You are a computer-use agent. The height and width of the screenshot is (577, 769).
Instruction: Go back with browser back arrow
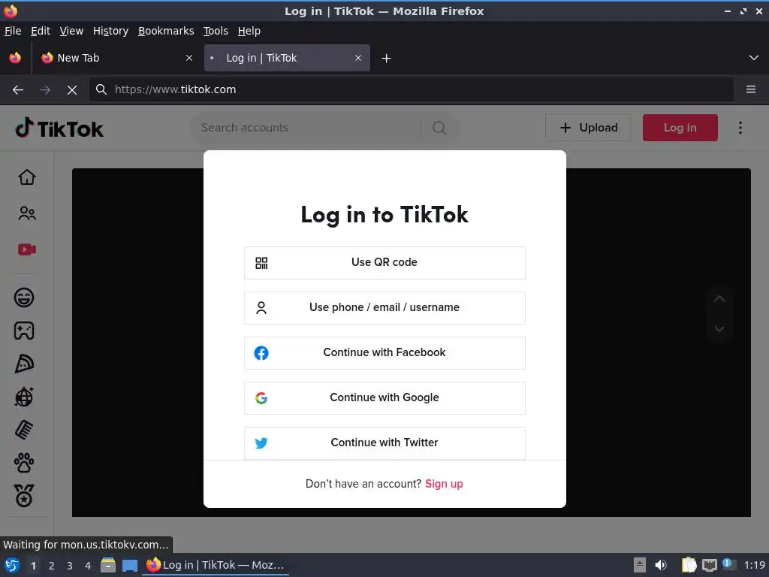(x=18, y=90)
